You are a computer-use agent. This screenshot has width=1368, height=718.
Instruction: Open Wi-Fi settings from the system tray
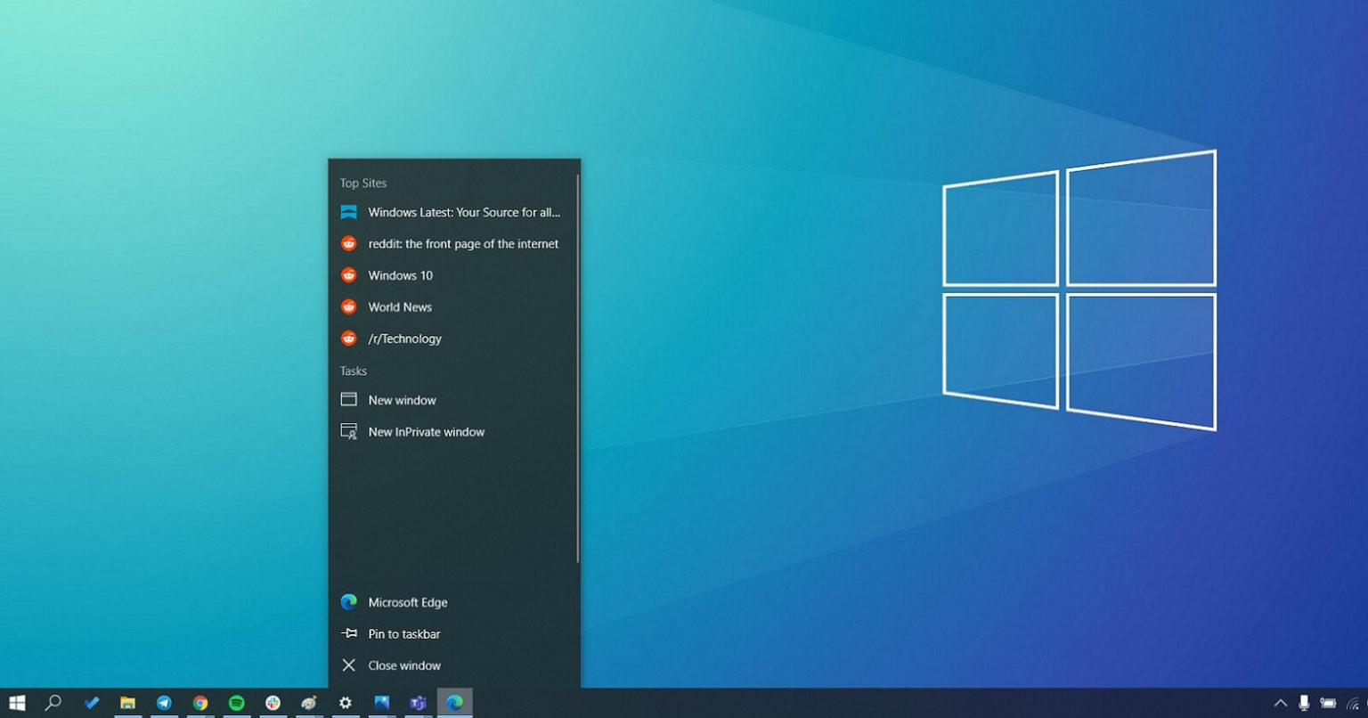[x=1354, y=703]
